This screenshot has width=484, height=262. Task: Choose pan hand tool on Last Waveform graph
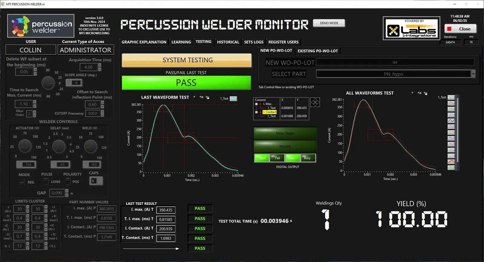pos(208,97)
